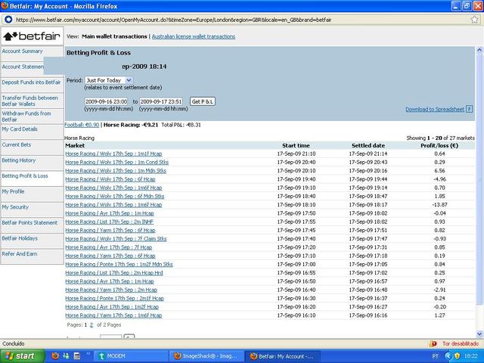Open Transfer Funds between Betfair Wallets
The height and width of the screenshot is (363, 484).
(x=30, y=101)
